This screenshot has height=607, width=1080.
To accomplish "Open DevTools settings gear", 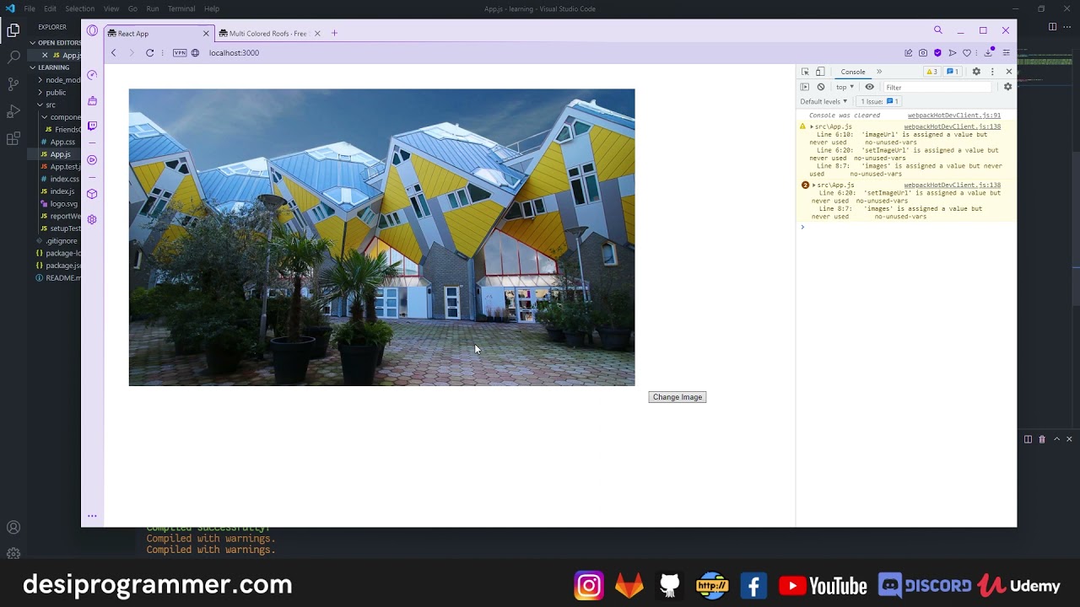I will coord(976,72).
